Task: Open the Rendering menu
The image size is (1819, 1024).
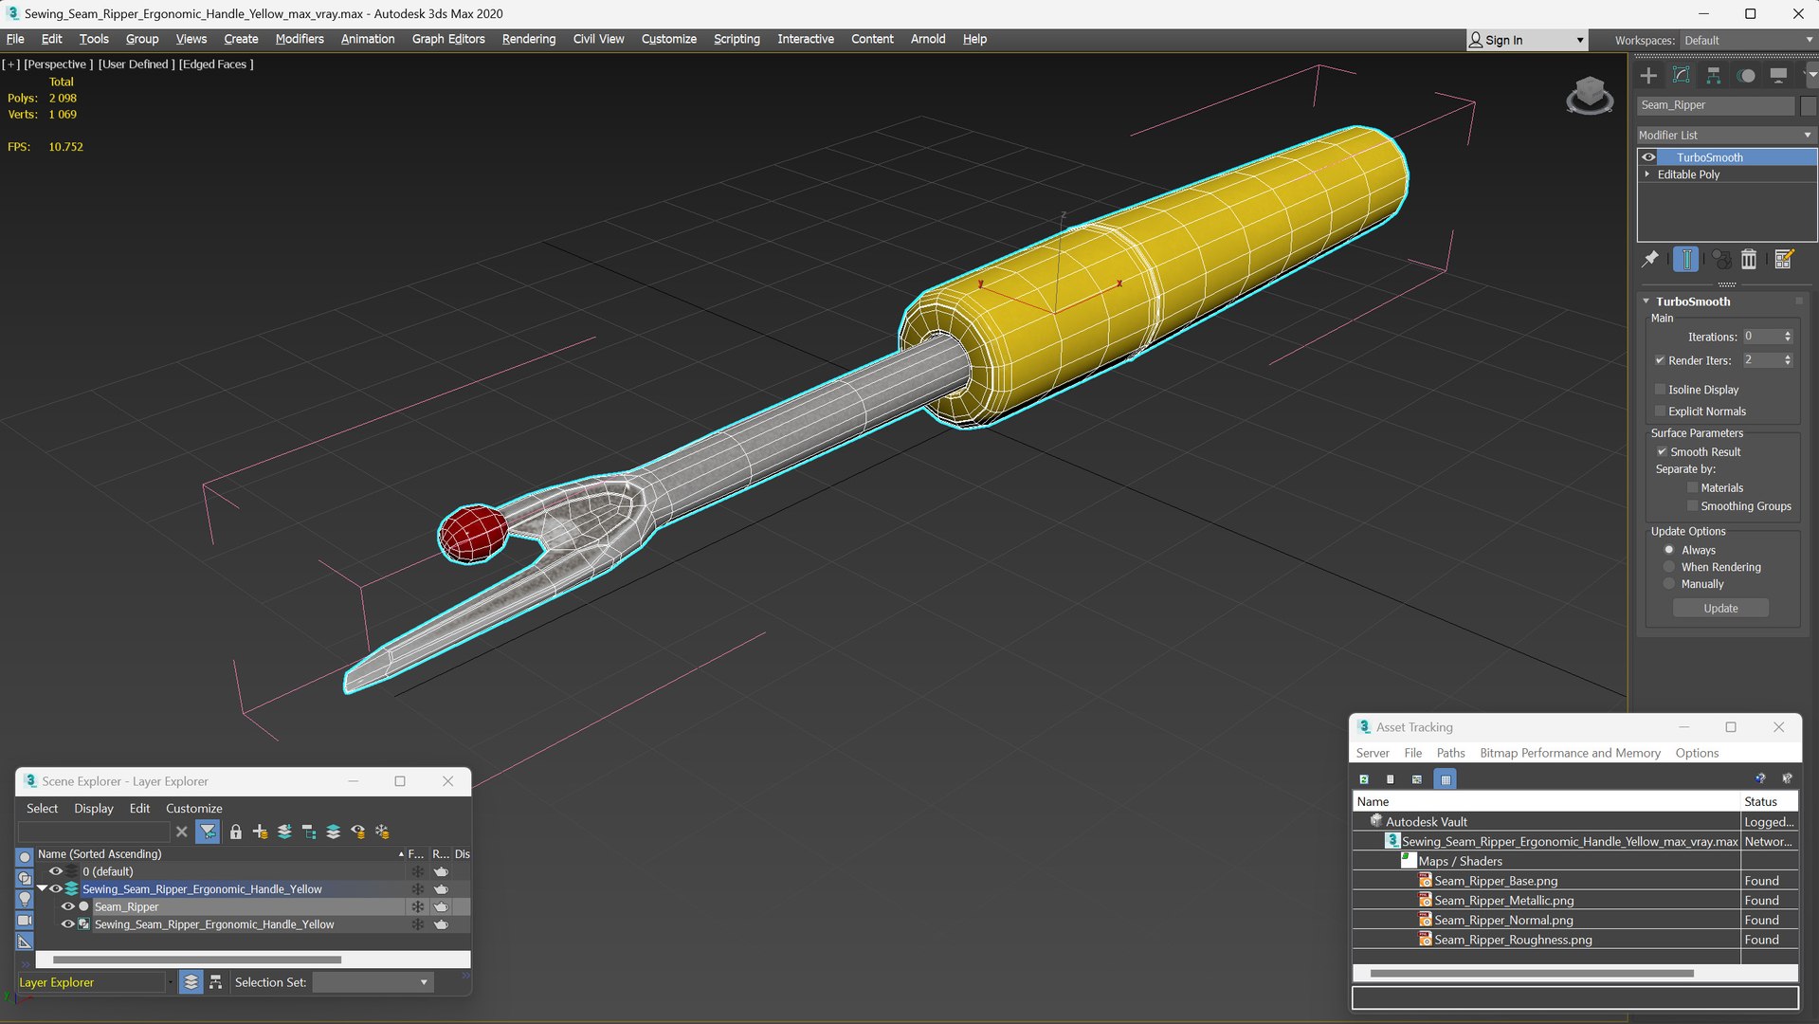Action: click(528, 39)
